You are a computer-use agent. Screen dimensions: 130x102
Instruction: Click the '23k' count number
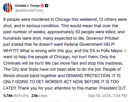(35, 96)
